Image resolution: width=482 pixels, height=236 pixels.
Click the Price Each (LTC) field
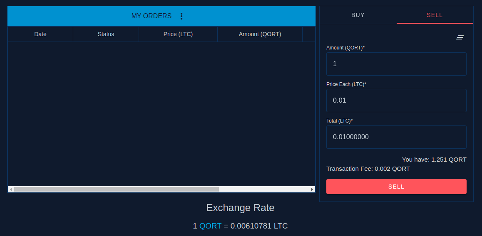(x=396, y=101)
